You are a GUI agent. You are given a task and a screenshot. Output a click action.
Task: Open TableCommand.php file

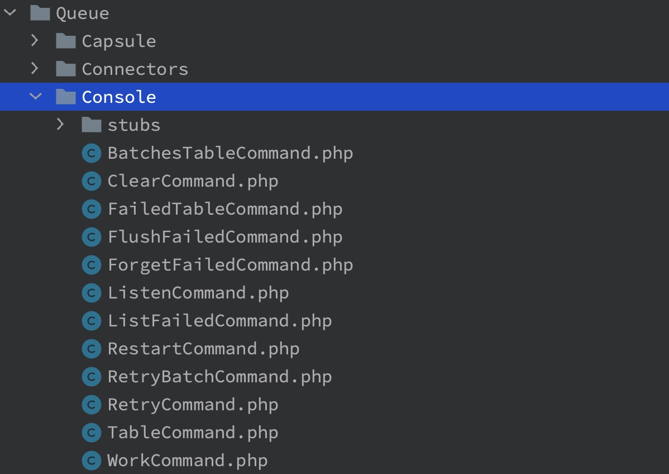(193, 433)
